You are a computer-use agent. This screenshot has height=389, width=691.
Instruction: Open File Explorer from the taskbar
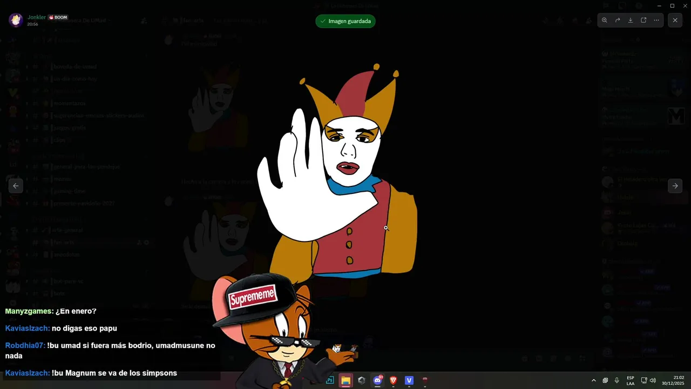click(345, 380)
